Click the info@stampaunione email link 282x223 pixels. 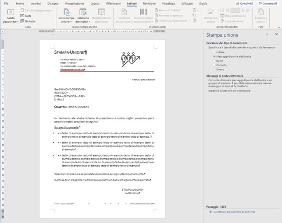pyautogui.click(x=72, y=70)
